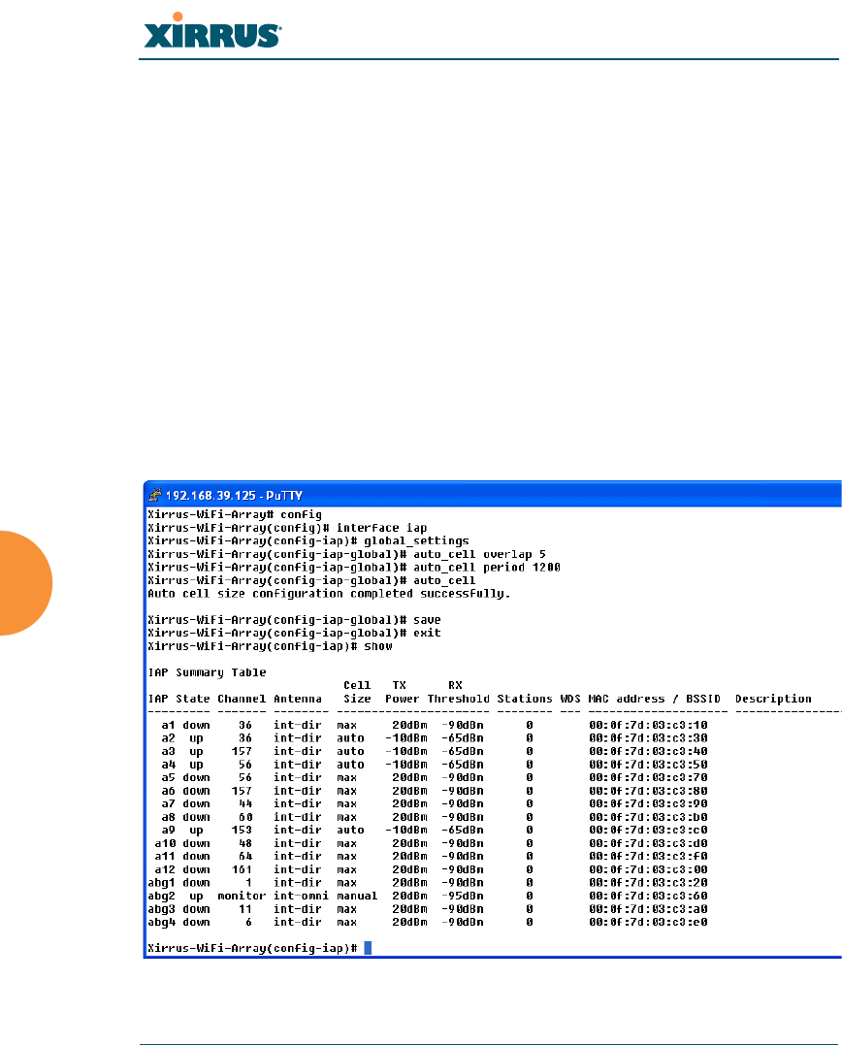
Task: Click the PuTTY title '192.168.39.125 - PuTTY'
Action: pos(234,496)
